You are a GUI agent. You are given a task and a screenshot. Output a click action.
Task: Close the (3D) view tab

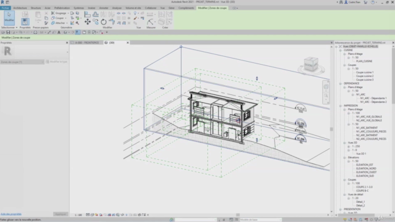tap(128, 43)
